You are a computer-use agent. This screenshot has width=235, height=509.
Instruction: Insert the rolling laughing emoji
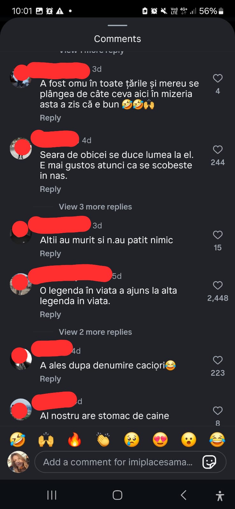click(x=18, y=440)
